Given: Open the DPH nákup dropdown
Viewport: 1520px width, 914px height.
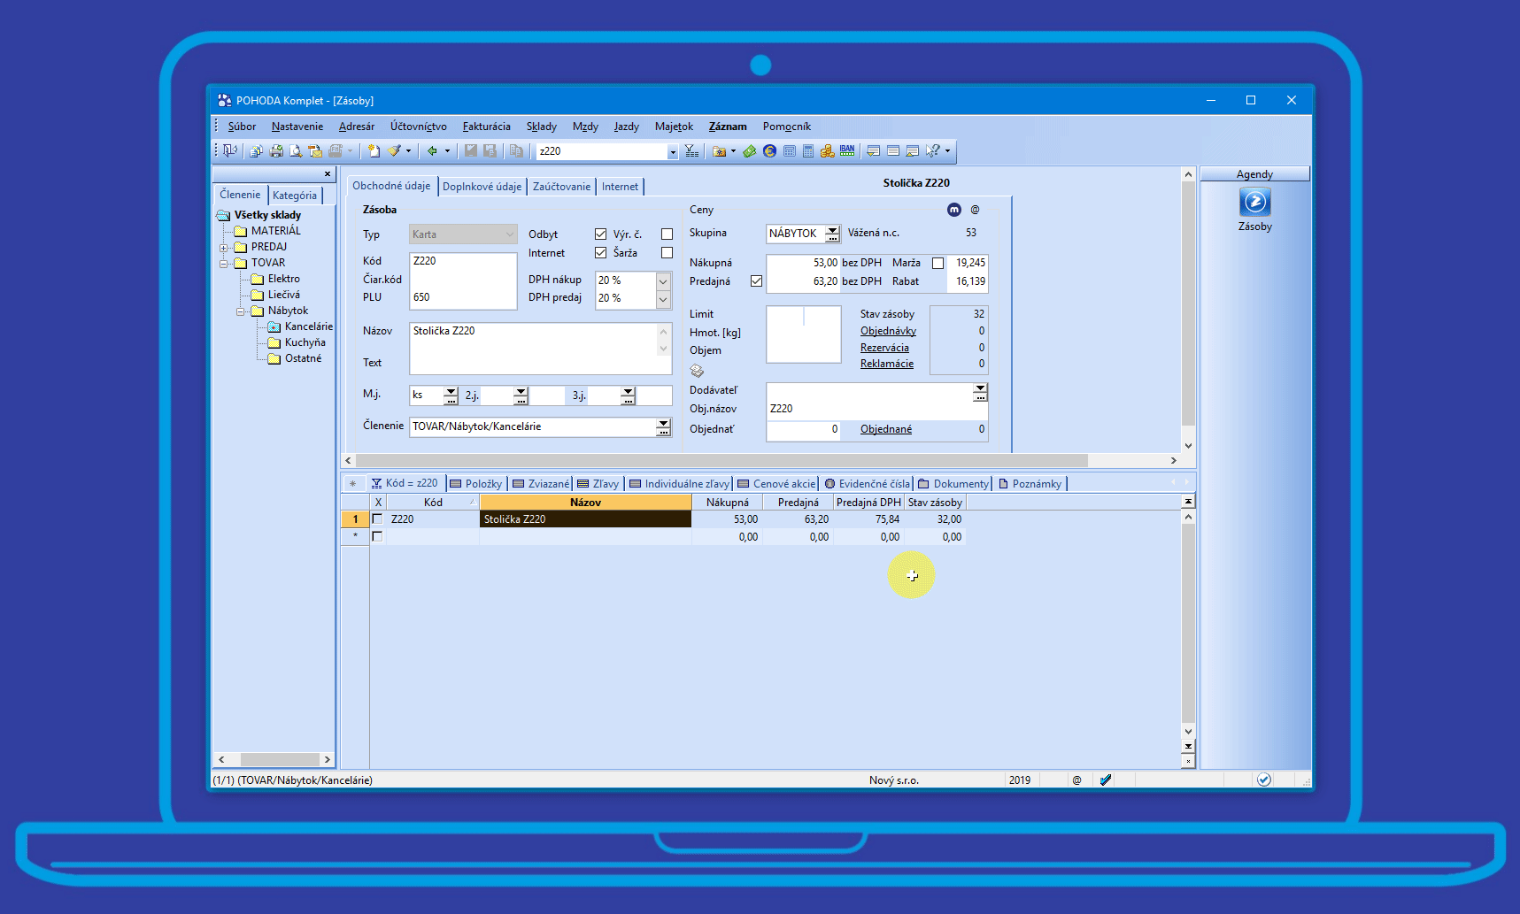Looking at the screenshot, I should pos(663,280).
